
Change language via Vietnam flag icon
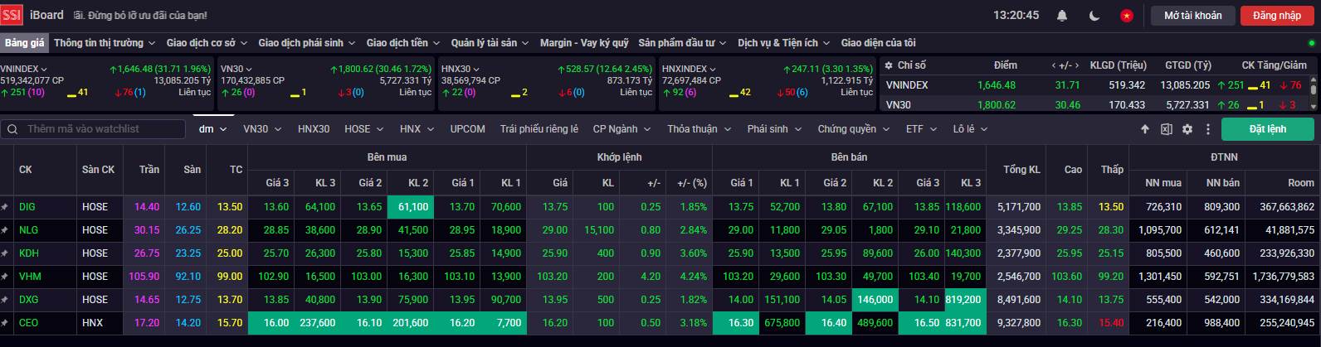[1126, 15]
